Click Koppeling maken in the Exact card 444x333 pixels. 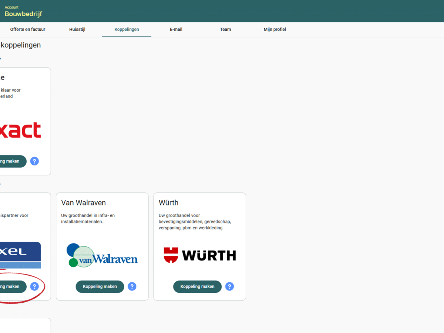[x=11, y=161]
